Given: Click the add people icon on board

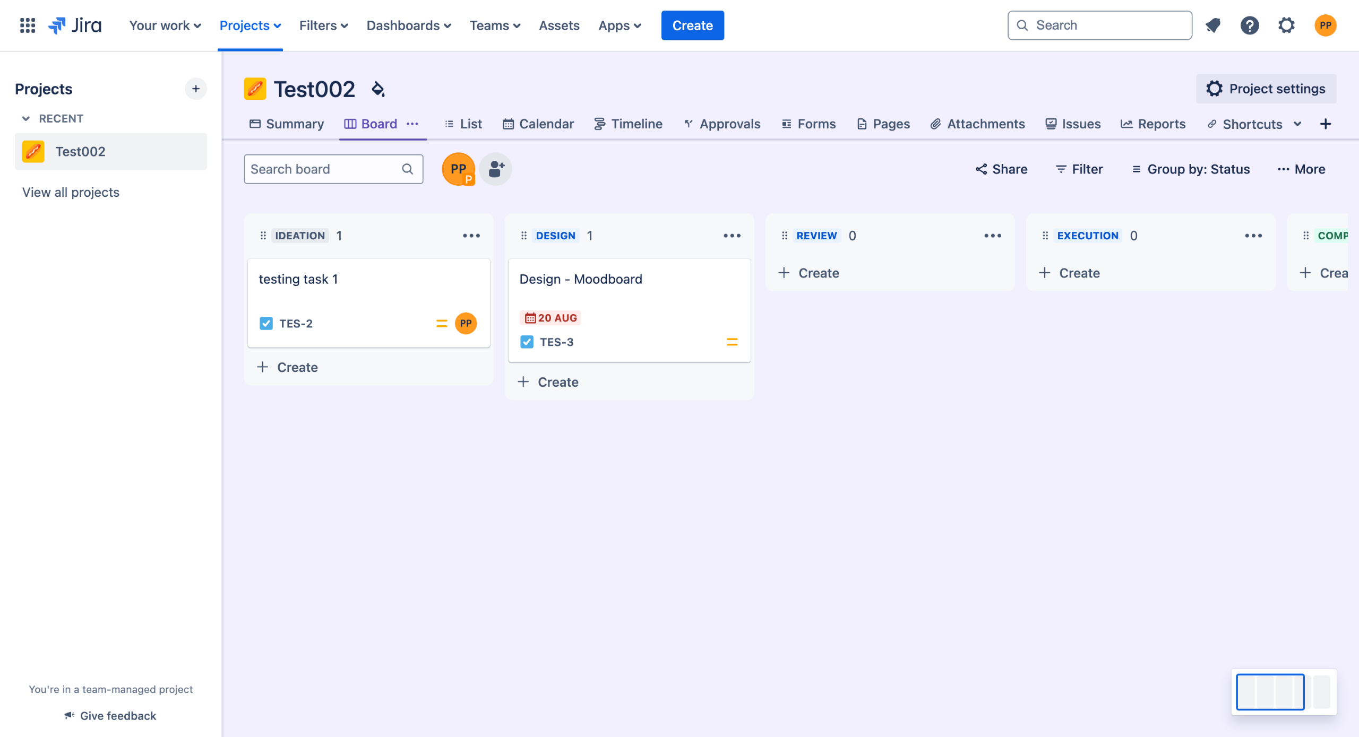Looking at the screenshot, I should 495,169.
